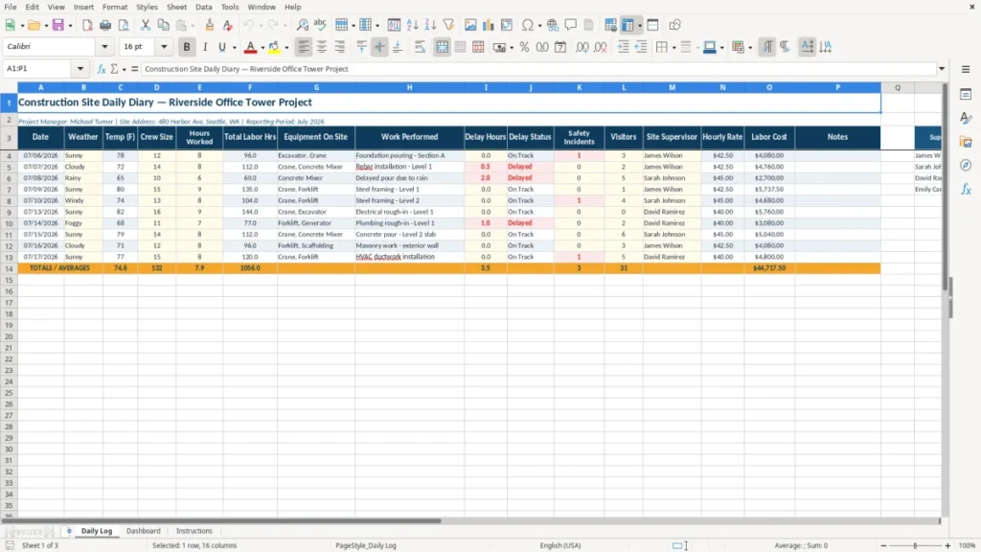The image size is (981, 552).
Task: Click the formula input line
Action: 538,69
